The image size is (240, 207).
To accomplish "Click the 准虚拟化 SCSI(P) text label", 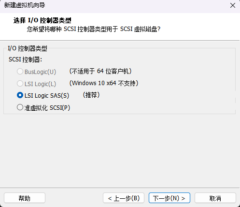I will pyautogui.click(x=47, y=108).
